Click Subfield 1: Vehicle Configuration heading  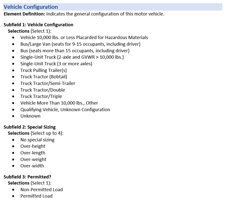click(38, 24)
